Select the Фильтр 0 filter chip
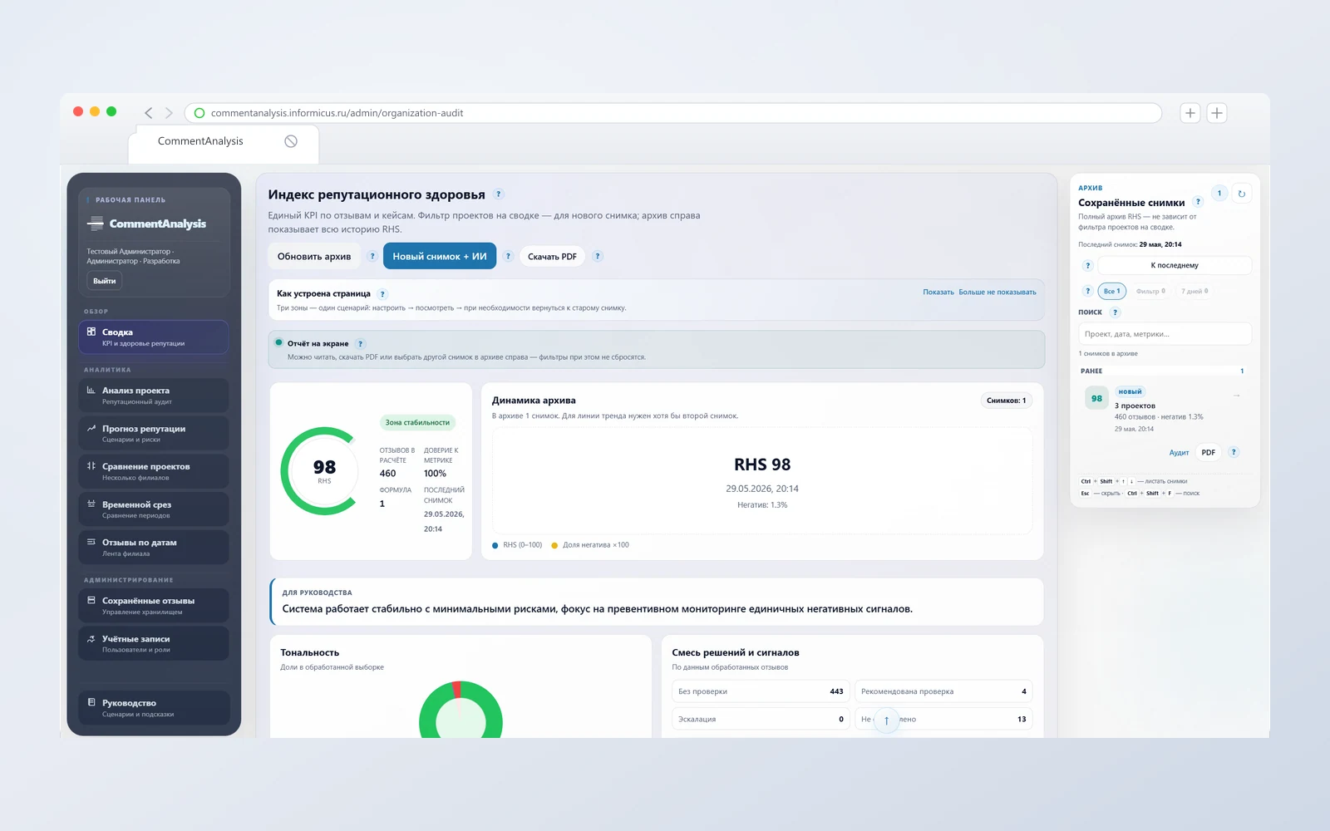The height and width of the screenshot is (831, 1330). click(x=1150, y=291)
